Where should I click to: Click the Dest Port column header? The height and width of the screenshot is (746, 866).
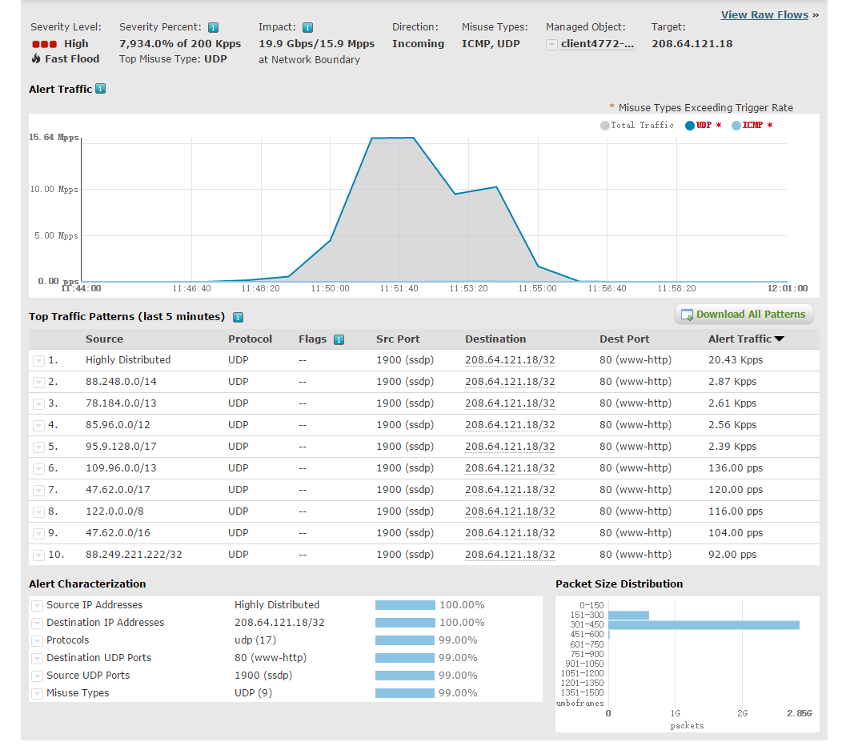624,339
